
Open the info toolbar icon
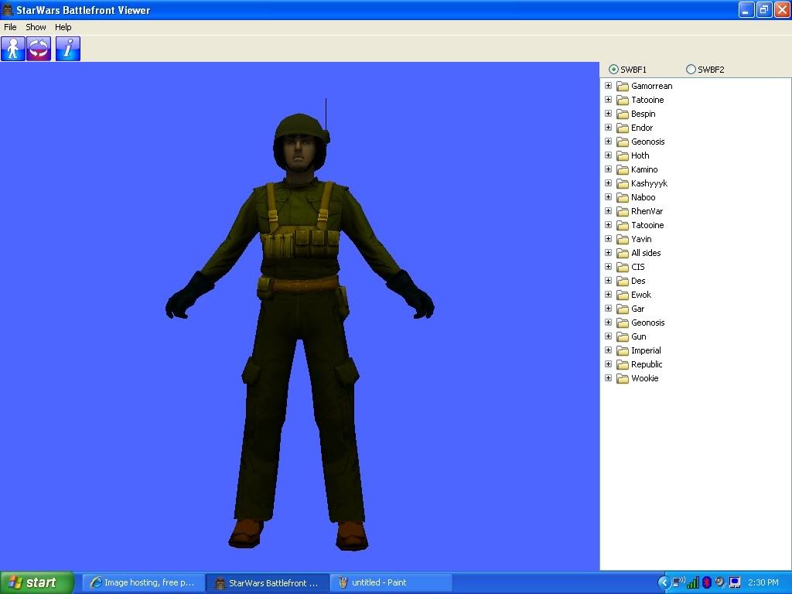(68, 49)
